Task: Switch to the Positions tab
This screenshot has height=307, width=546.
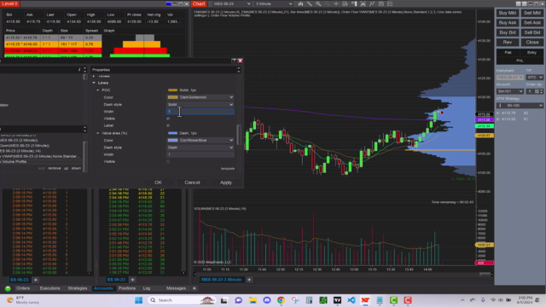Action: pyautogui.click(x=127, y=288)
